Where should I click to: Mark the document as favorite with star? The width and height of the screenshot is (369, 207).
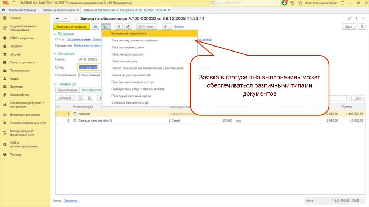pyautogui.click(x=75, y=18)
